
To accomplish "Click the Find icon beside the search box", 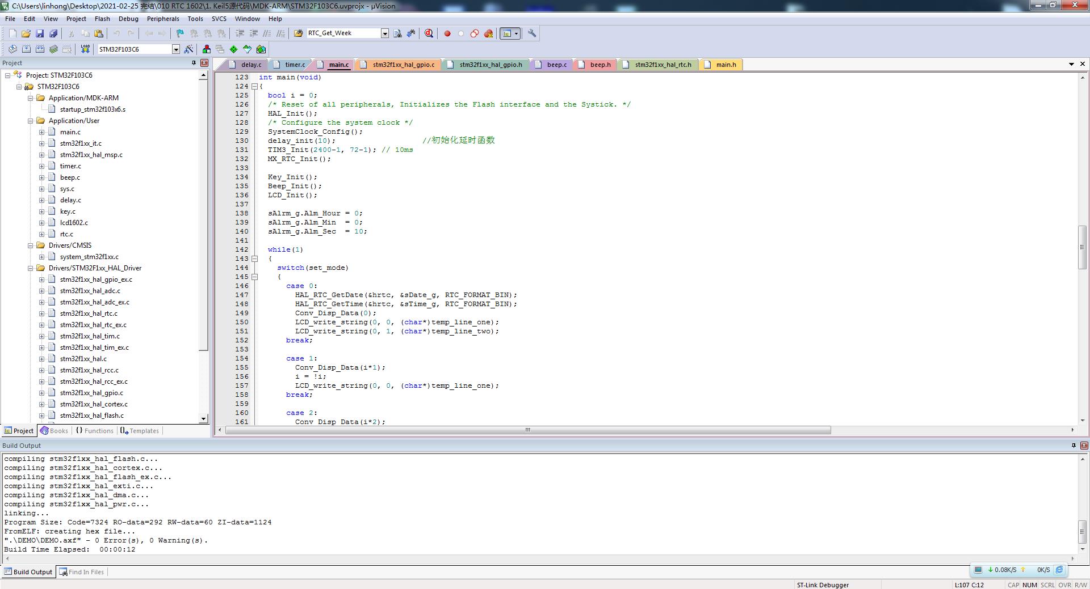I will tap(397, 33).
